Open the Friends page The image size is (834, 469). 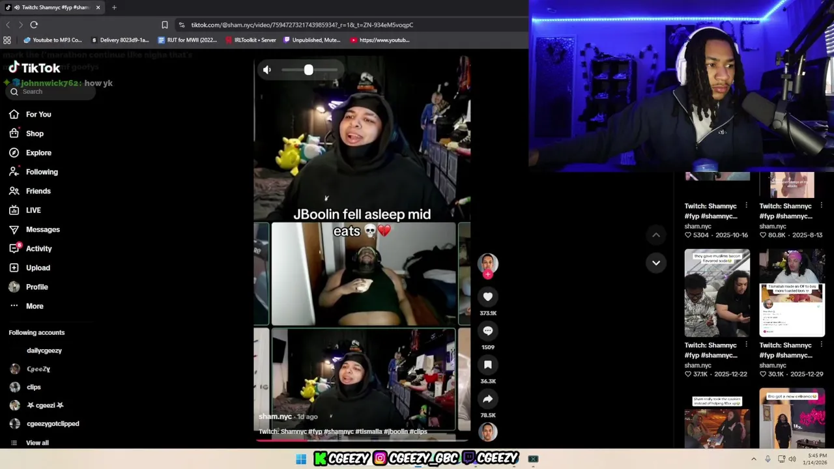[x=30, y=192]
